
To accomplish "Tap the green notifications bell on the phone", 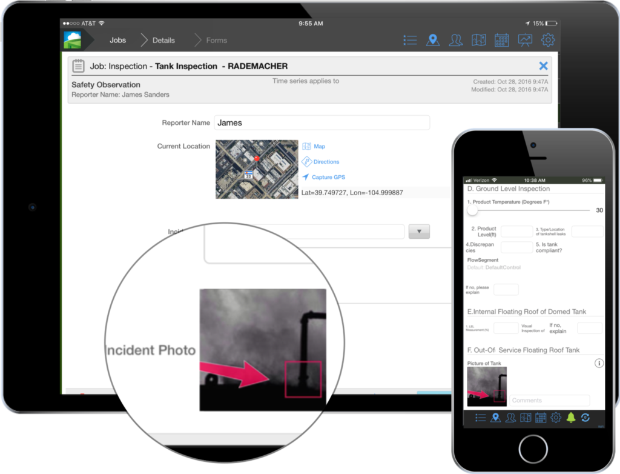I will click(572, 418).
